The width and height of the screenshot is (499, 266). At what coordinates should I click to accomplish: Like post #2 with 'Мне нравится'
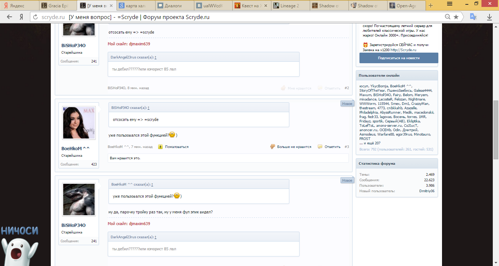(x=296, y=88)
